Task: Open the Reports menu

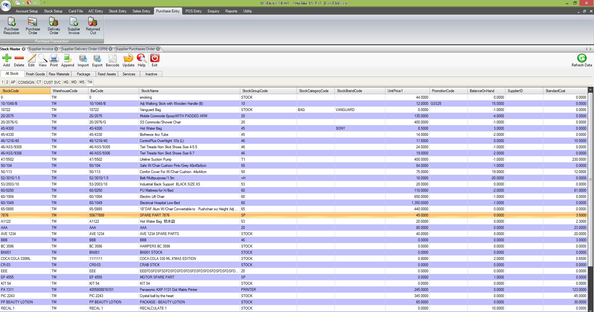Action: pos(231,11)
